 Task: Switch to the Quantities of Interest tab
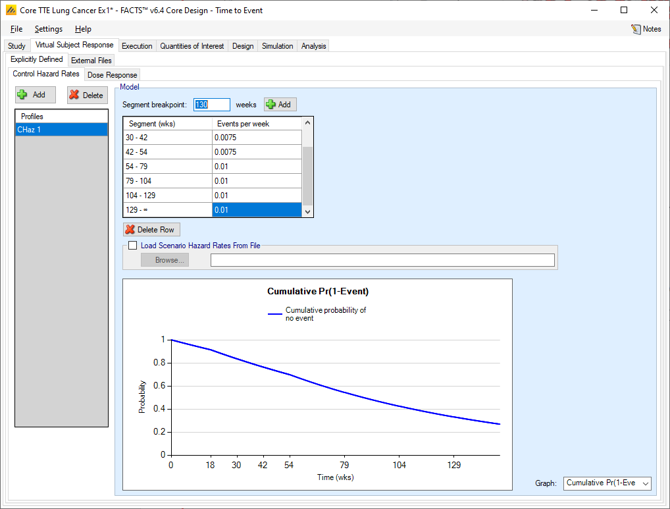tap(192, 46)
